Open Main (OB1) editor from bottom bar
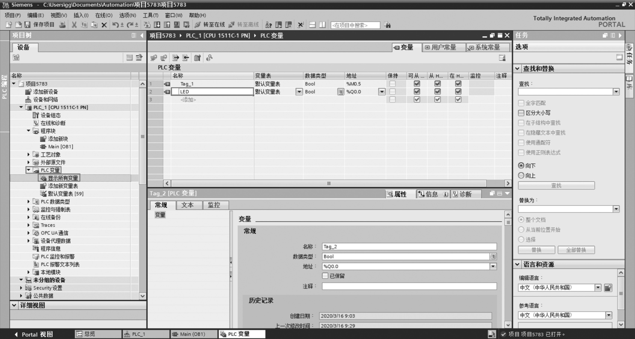This screenshot has width=635, height=339. pos(193,334)
